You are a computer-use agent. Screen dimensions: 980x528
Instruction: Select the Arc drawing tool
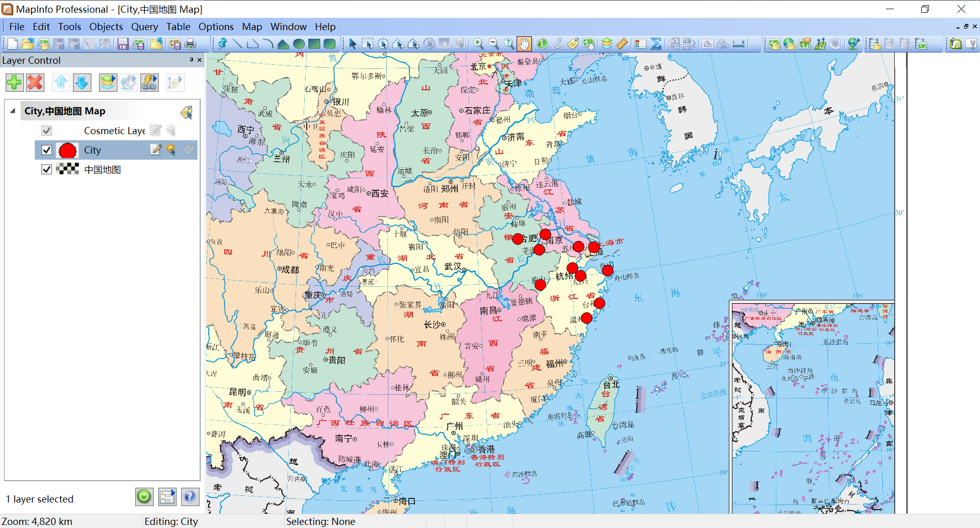tap(268, 44)
